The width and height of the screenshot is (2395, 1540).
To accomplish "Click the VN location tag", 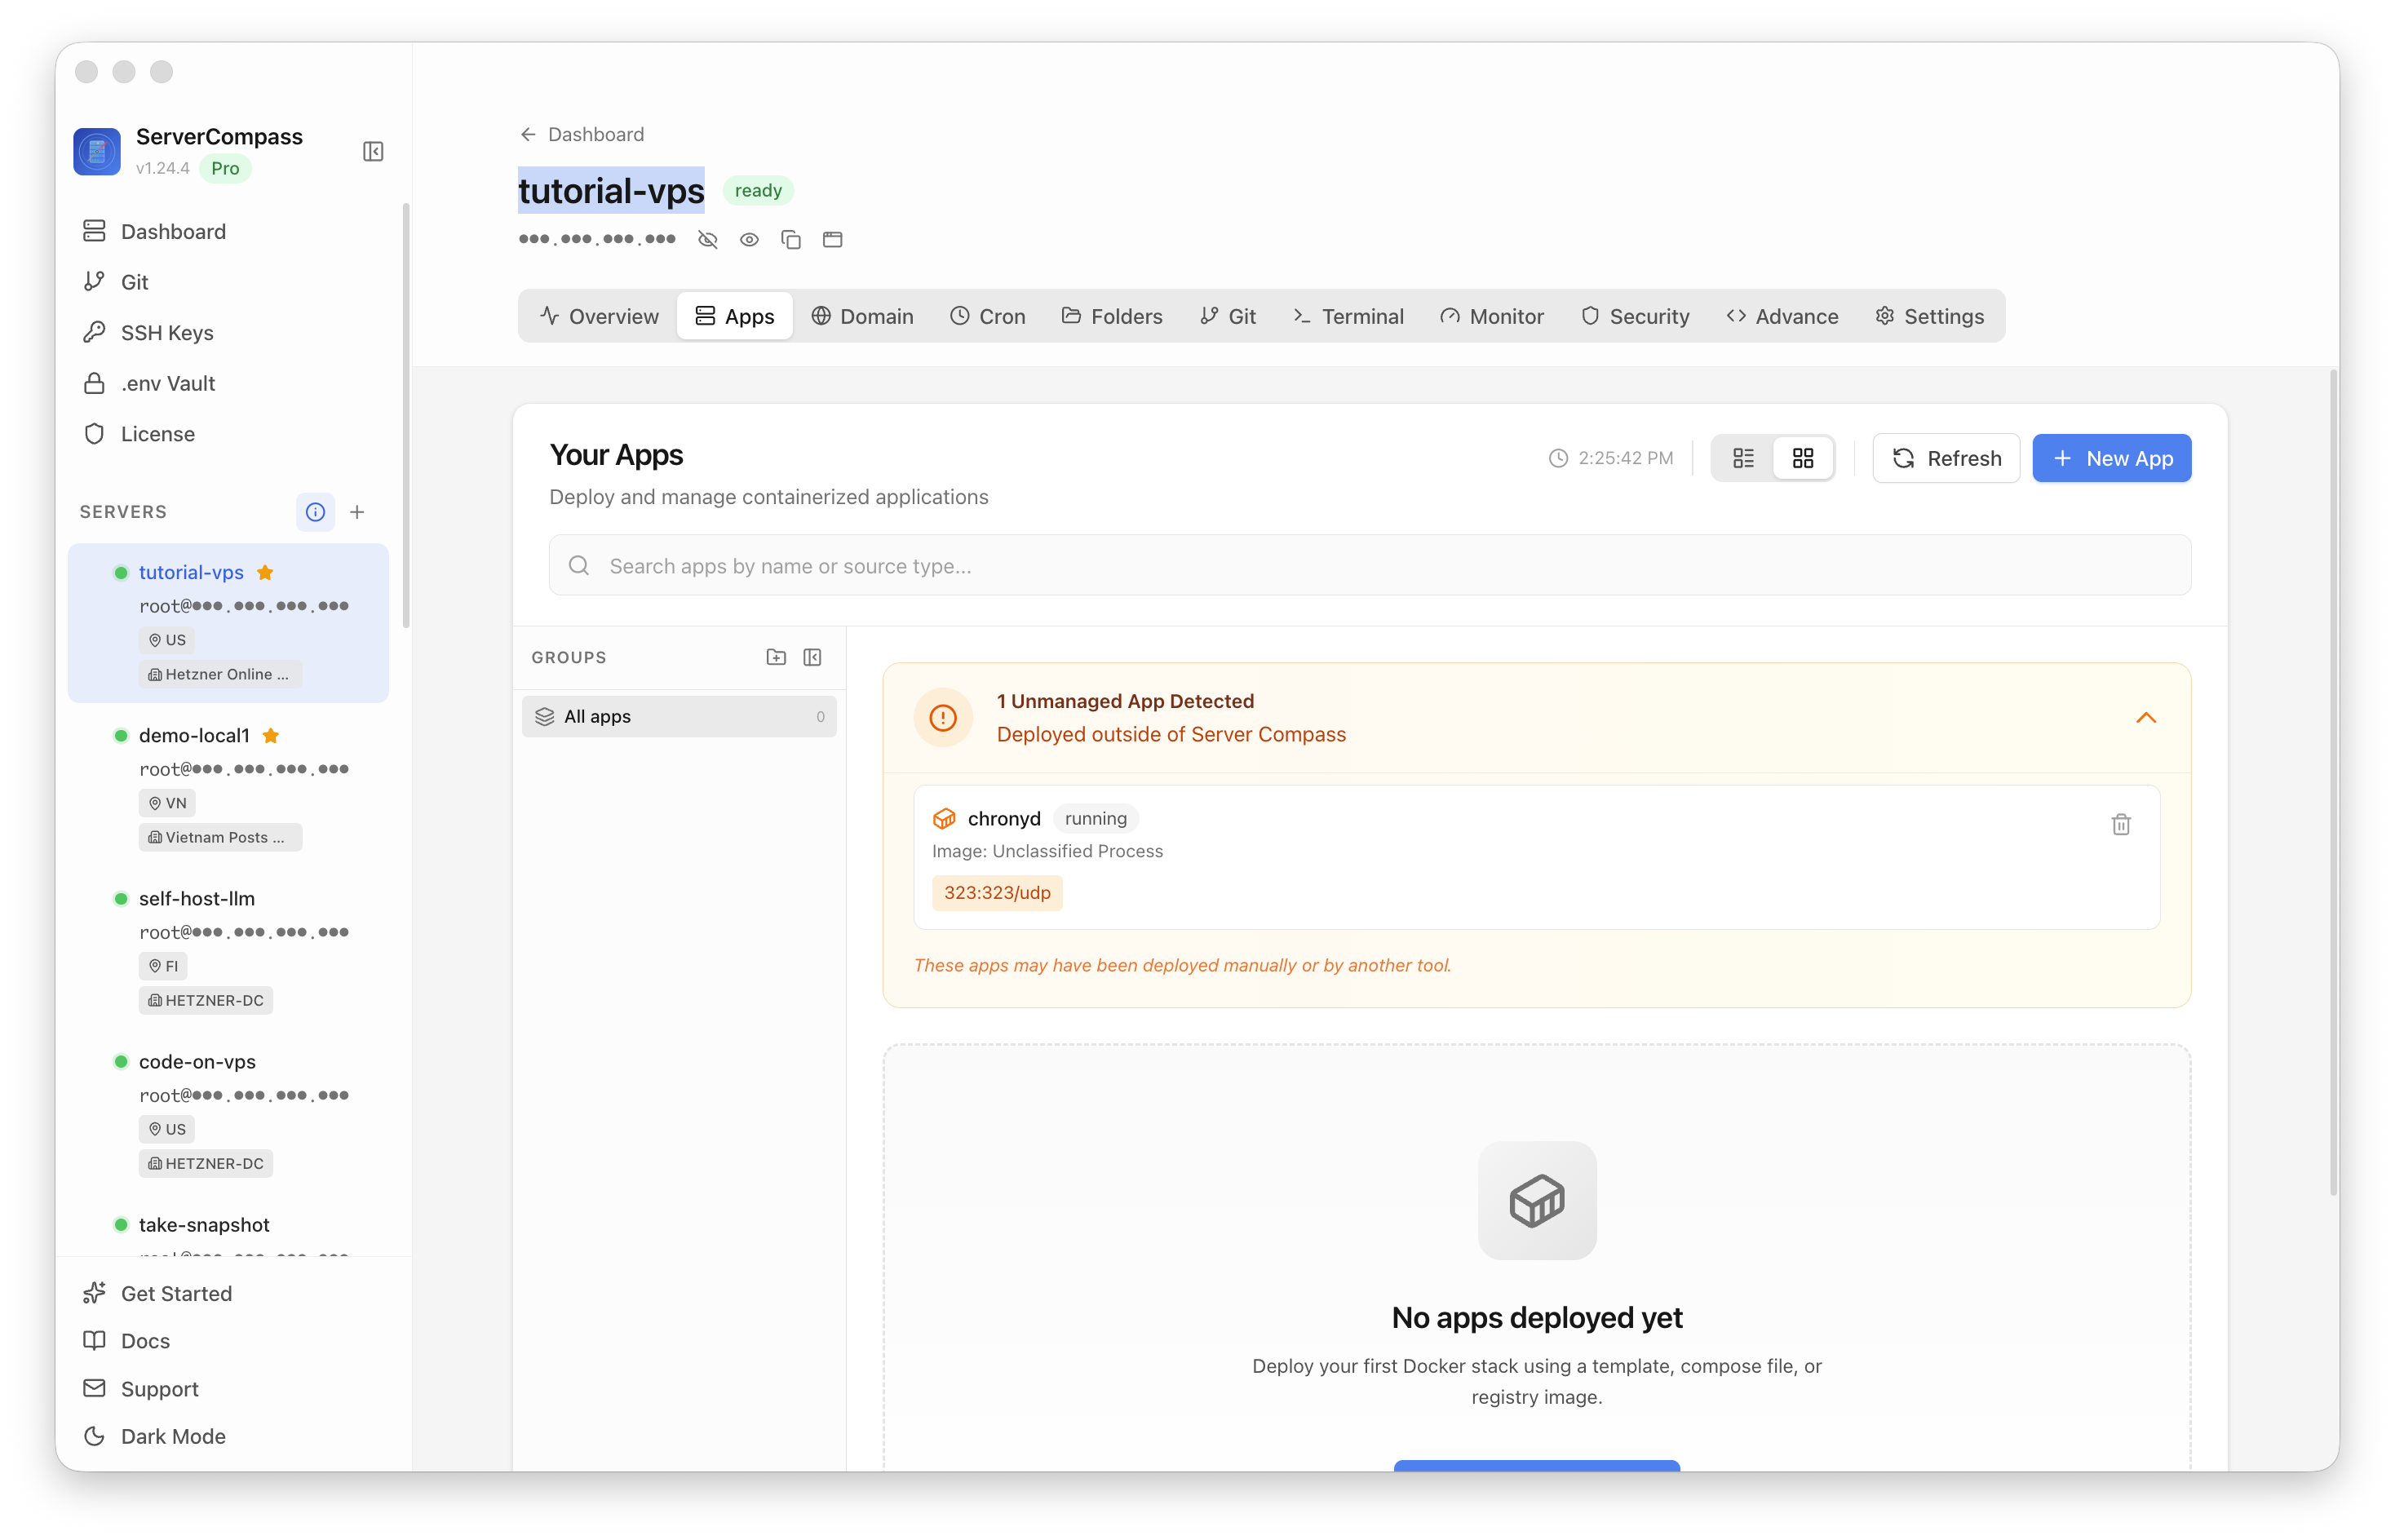I will (167, 803).
